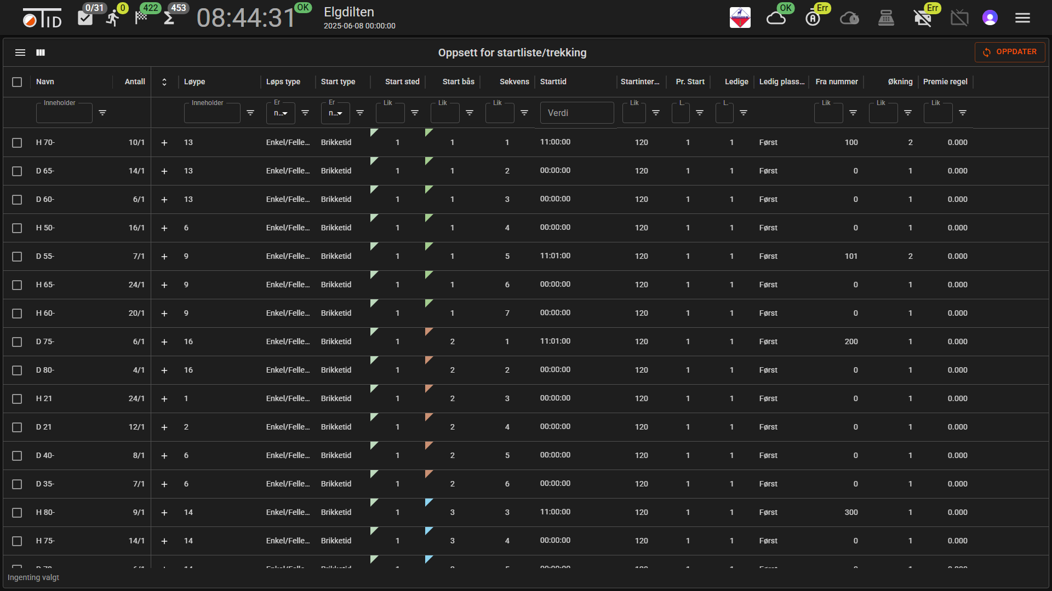Click the crossed-out printer icon marked Err

(923, 18)
